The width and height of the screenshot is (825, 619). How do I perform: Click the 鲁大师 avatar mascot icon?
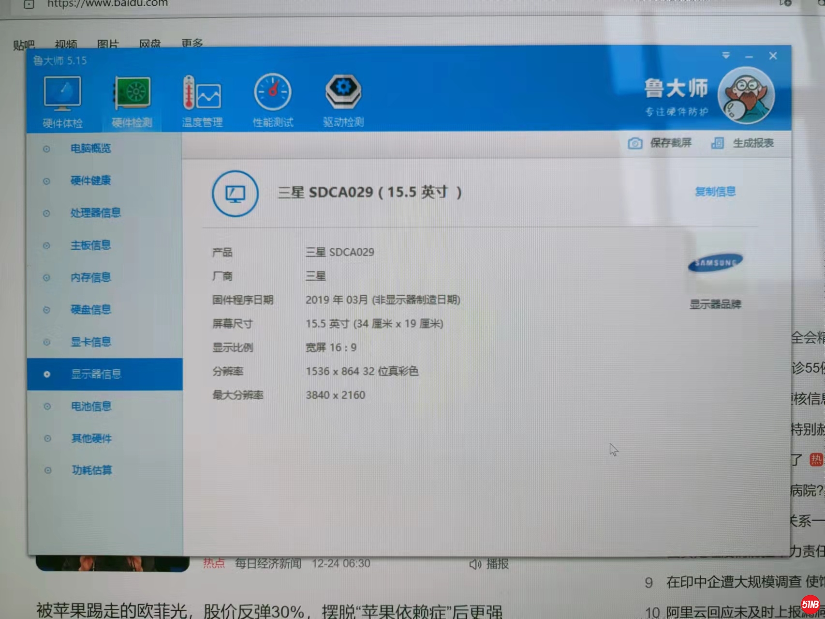[746, 96]
